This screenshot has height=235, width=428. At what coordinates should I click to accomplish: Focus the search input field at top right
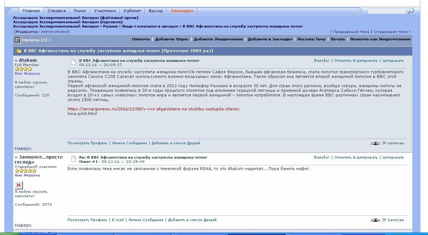point(386,11)
